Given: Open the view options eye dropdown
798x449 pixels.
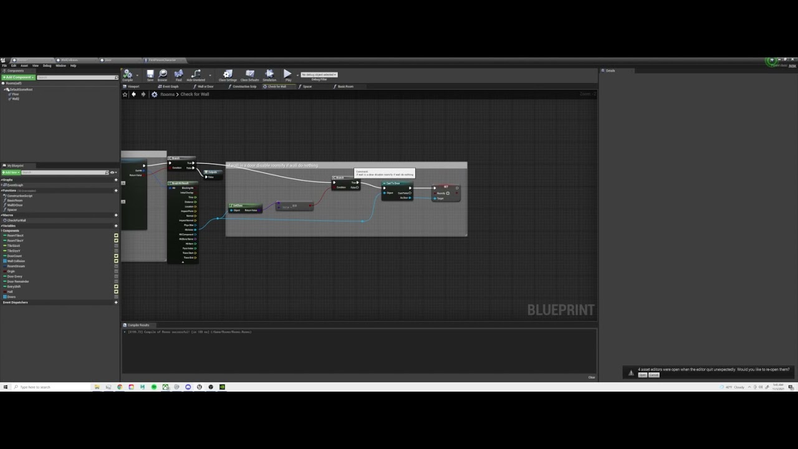Looking at the screenshot, I should pos(113,172).
